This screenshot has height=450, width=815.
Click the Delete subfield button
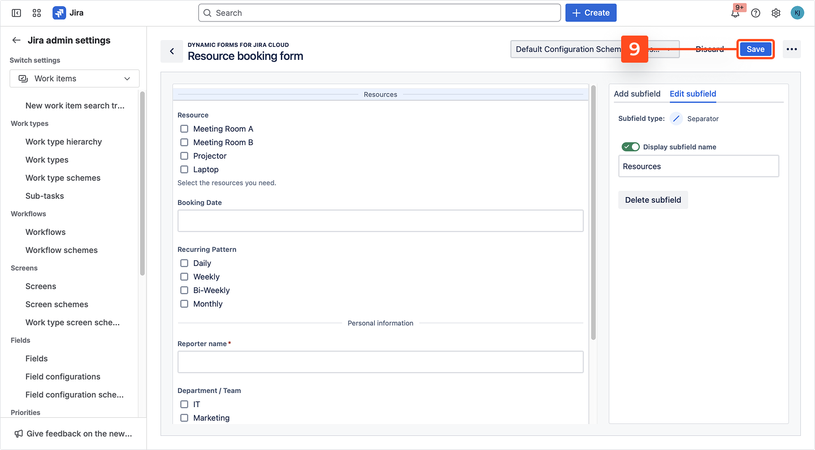(x=653, y=200)
